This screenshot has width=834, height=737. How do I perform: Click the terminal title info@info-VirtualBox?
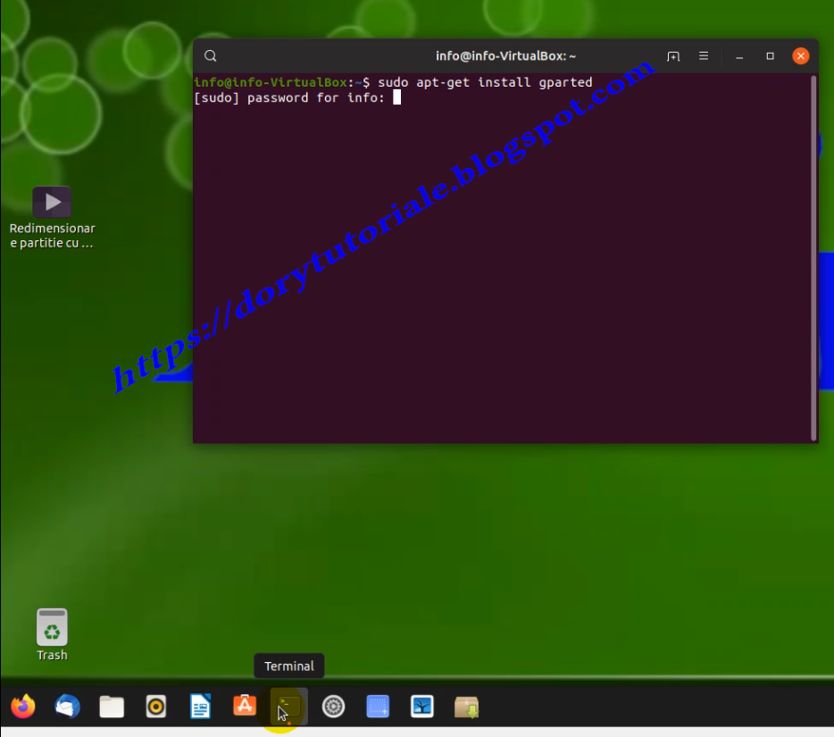[x=505, y=56]
